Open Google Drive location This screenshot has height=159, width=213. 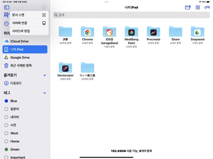(x=25, y=57)
